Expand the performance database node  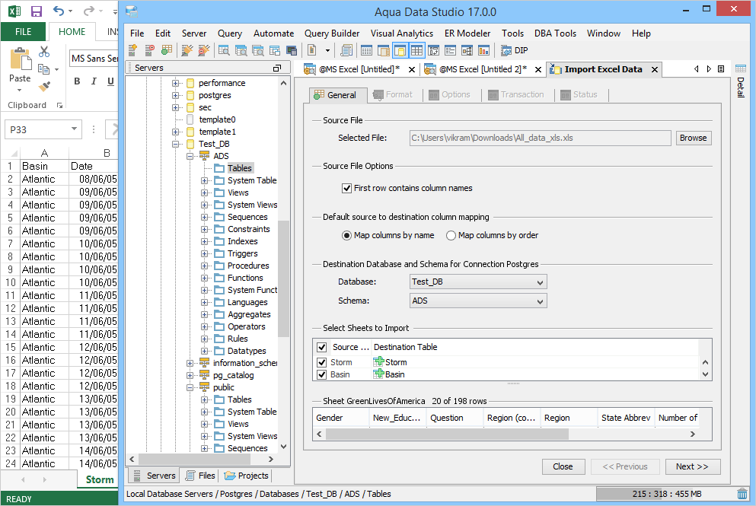177,83
